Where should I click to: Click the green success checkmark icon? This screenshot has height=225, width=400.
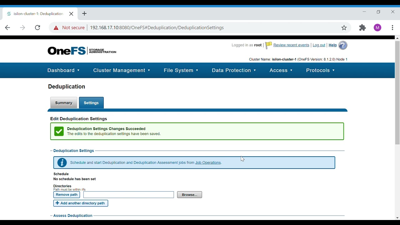pyautogui.click(x=59, y=131)
